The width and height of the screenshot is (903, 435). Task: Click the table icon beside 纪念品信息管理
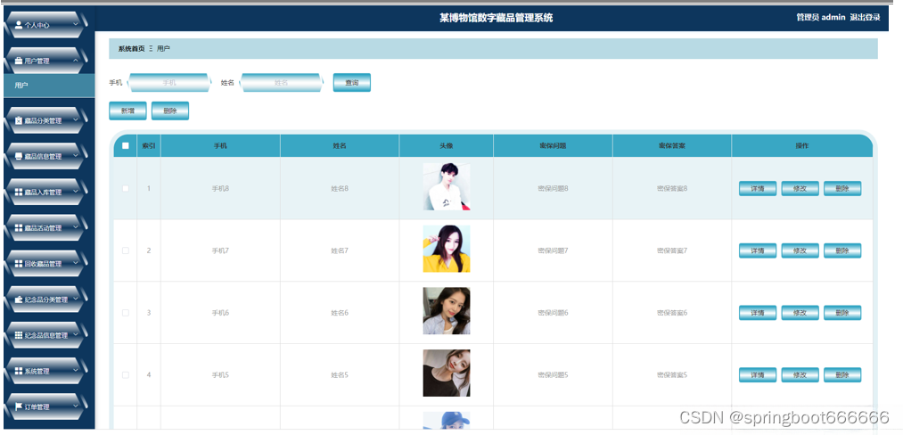[x=19, y=335]
